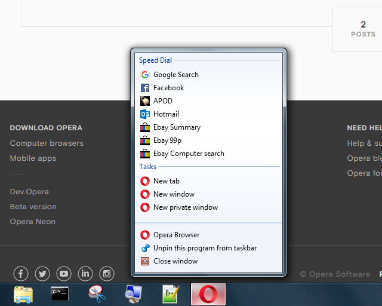This screenshot has height=306, width=382.
Task: Choose New tab task
Action: click(x=208, y=181)
